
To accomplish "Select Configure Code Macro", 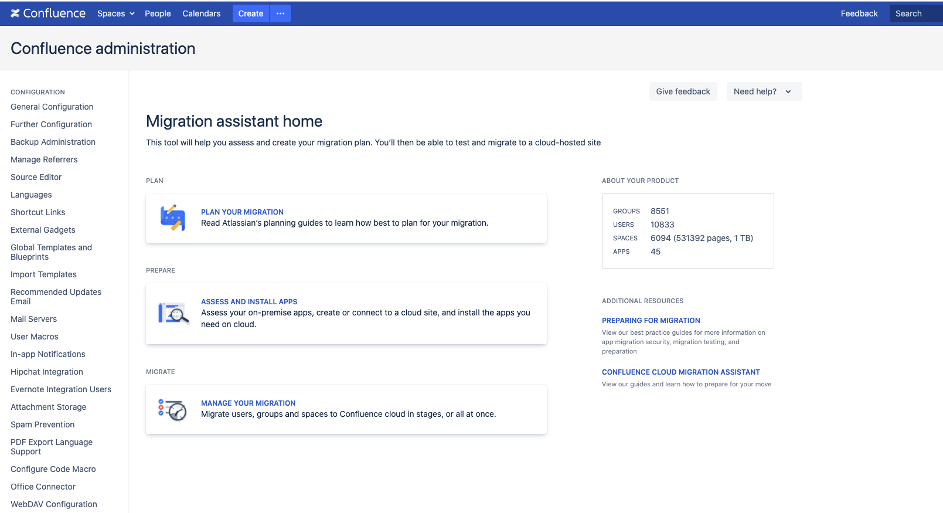I will click(x=53, y=469).
